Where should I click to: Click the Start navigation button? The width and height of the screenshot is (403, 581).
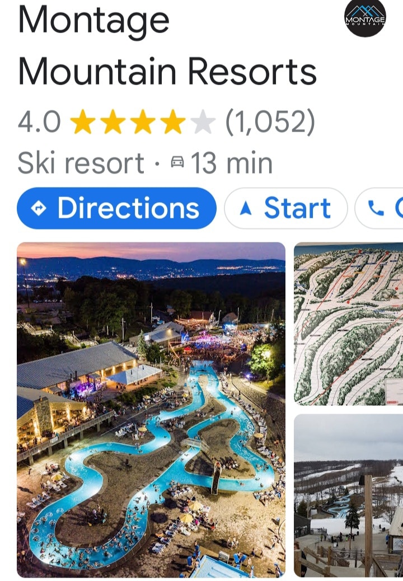click(286, 208)
